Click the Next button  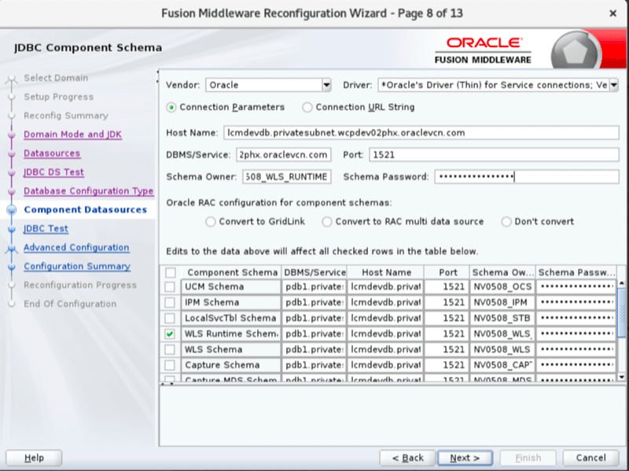click(465, 458)
